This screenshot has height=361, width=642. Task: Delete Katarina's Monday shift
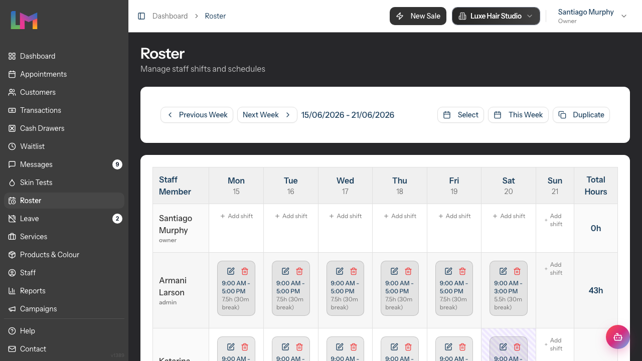click(x=245, y=347)
